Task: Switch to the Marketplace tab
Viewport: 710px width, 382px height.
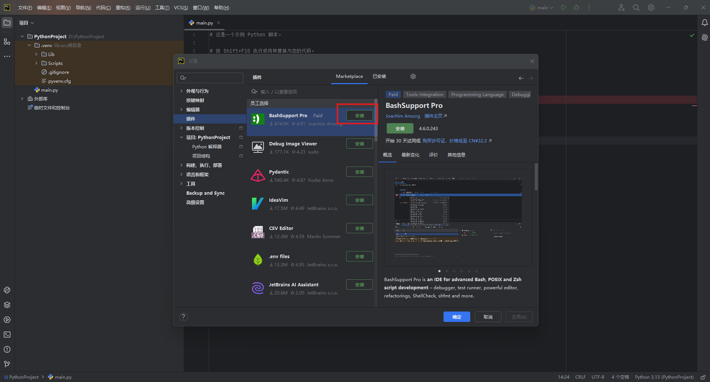Action: pyautogui.click(x=349, y=76)
